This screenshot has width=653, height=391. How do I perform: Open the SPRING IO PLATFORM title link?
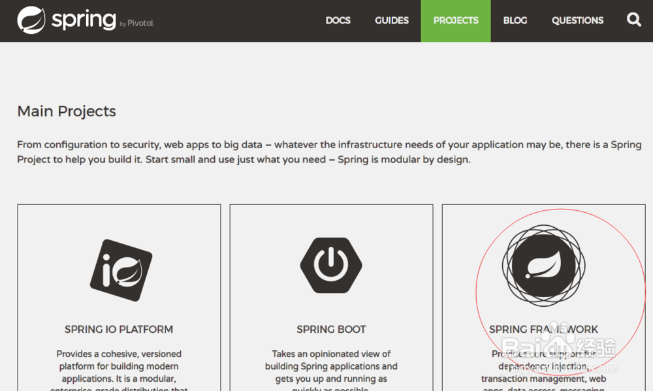point(119,330)
